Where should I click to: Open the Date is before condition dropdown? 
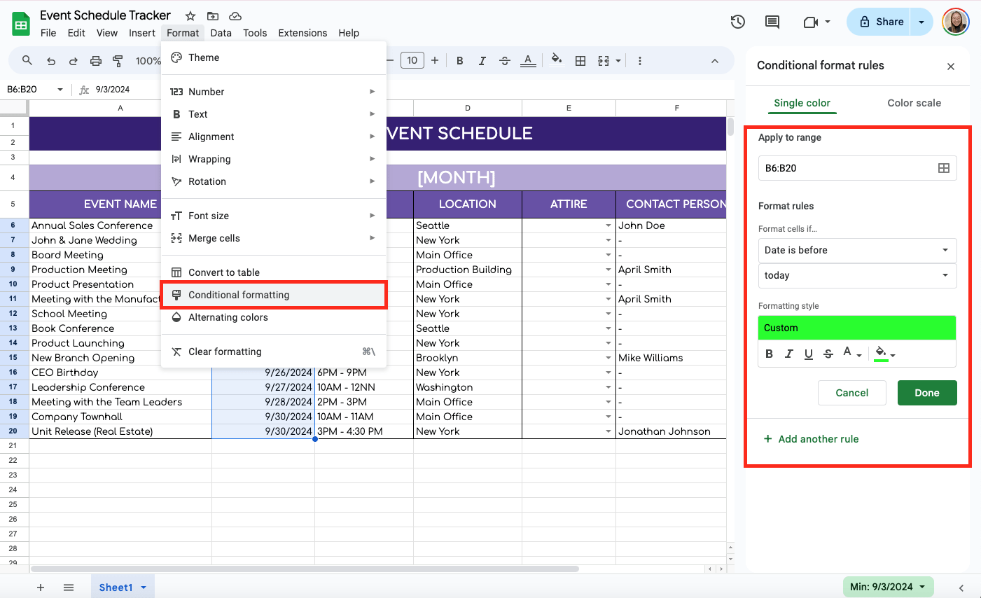tap(857, 250)
